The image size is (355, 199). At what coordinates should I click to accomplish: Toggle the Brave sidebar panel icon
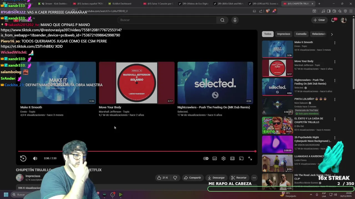pyautogui.click(x=329, y=11)
